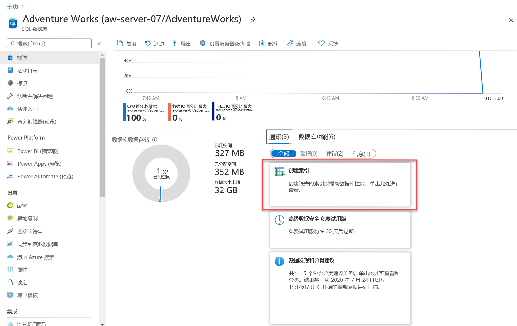The height and width of the screenshot is (326, 517).
Task: Click the 复制 (copy) toolbar icon
Action: coord(120,43)
